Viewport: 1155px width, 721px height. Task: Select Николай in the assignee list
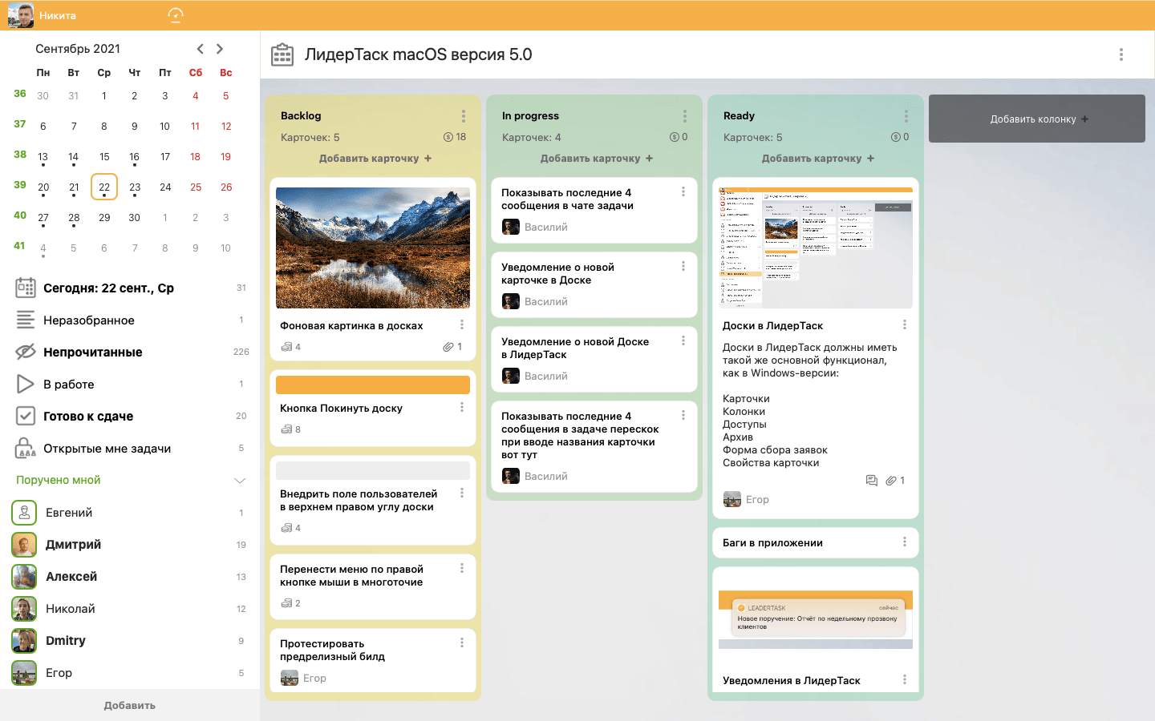[130, 609]
